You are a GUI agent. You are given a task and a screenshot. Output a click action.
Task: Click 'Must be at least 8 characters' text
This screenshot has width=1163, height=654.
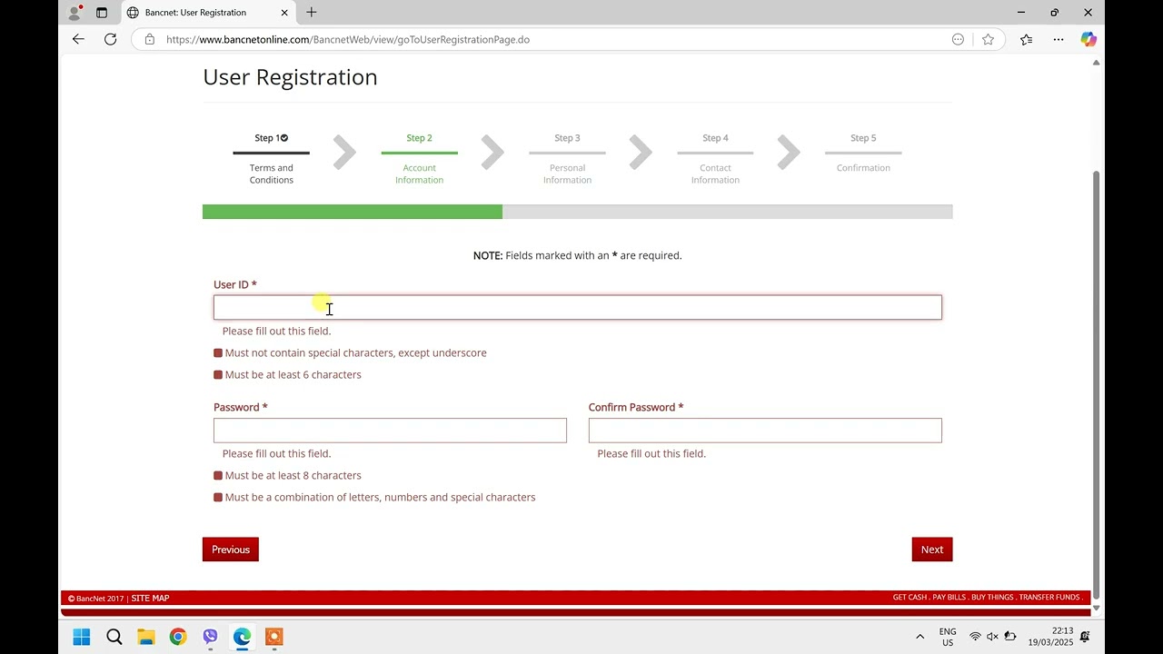pos(293,475)
